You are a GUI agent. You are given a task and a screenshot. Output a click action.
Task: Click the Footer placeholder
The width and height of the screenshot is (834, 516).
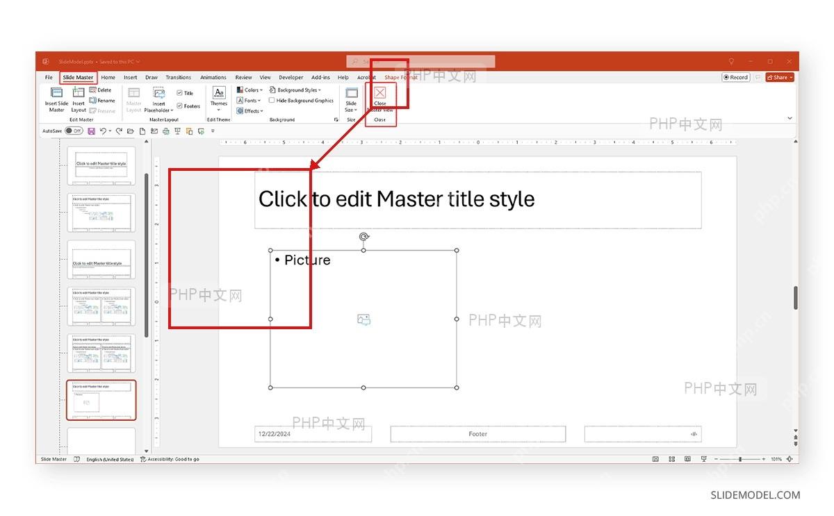(x=478, y=434)
